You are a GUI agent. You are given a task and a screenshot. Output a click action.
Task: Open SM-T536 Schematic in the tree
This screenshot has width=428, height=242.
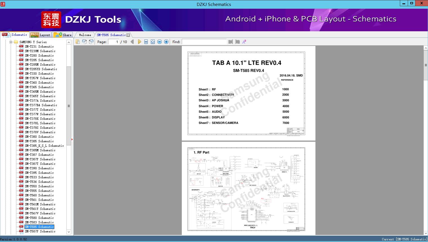pyautogui.click(x=39, y=182)
